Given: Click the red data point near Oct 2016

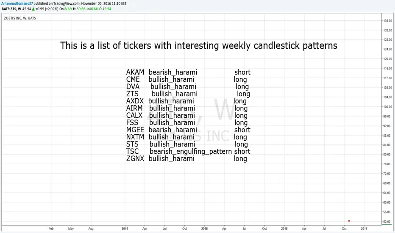Looking at the screenshot, I should click(349, 221).
